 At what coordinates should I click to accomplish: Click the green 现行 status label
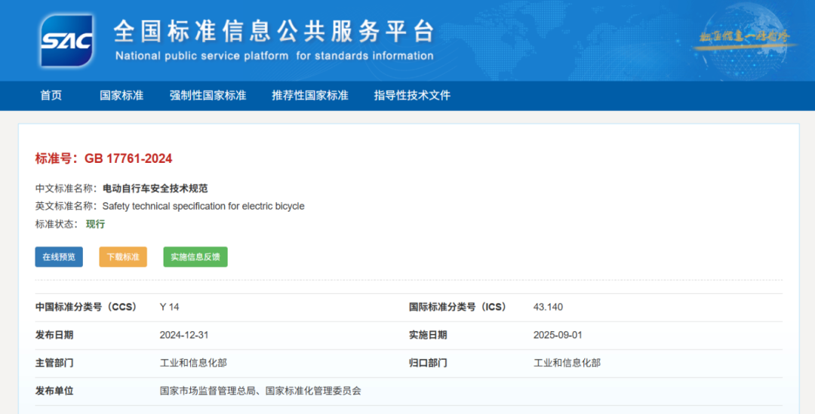[95, 224]
